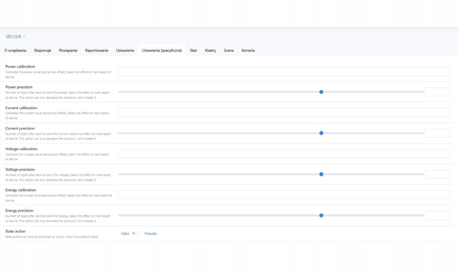Screen dimensions: 458x274
Task: Go to the Powiązanie tab
Action: pyautogui.click(x=68, y=50)
